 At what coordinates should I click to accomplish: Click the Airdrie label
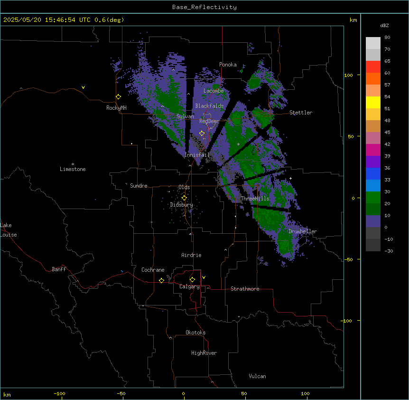(191, 255)
